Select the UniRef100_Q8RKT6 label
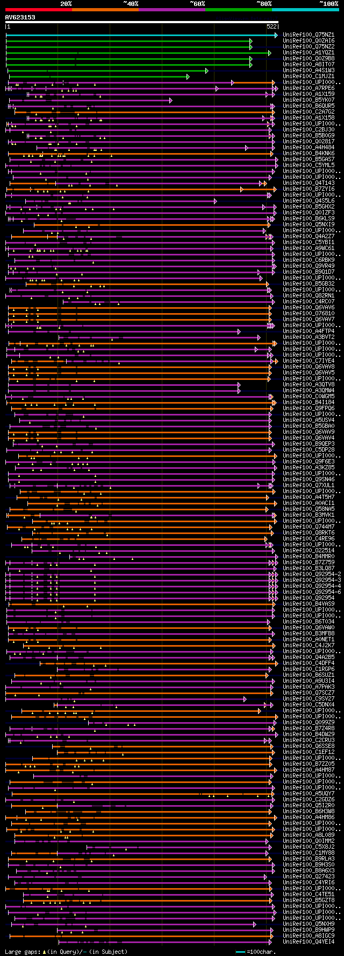Viewport: 344px width, 956px height. tap(309, 533)
